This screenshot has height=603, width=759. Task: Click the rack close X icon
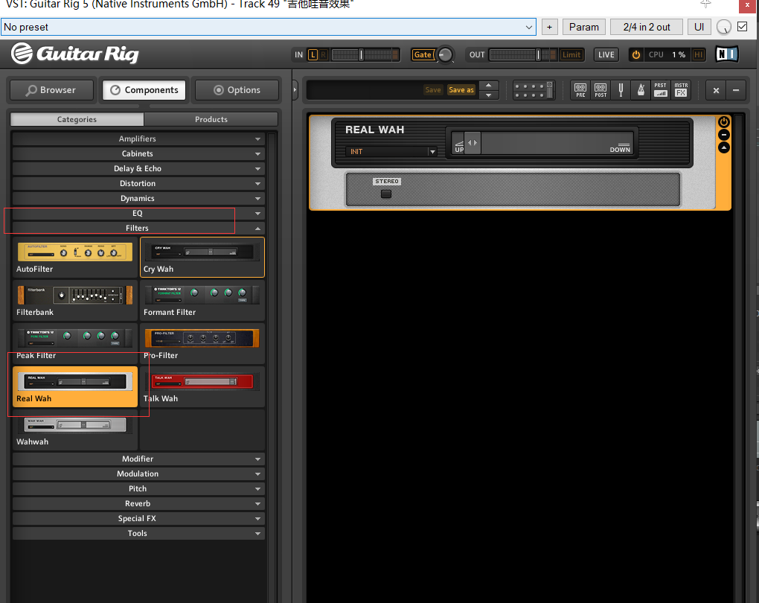(x=716, y=90)
